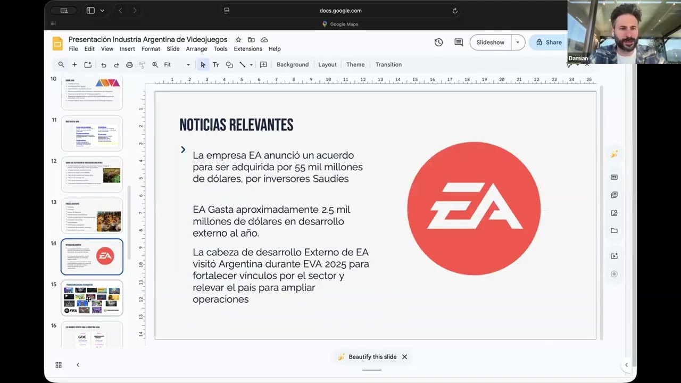
Task: Open the File menu
Action: click(73, 49)
